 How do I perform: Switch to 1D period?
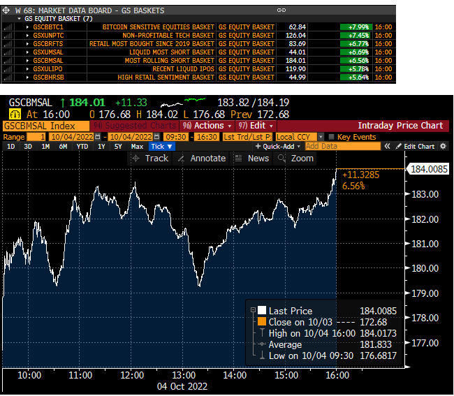[11, 147]
